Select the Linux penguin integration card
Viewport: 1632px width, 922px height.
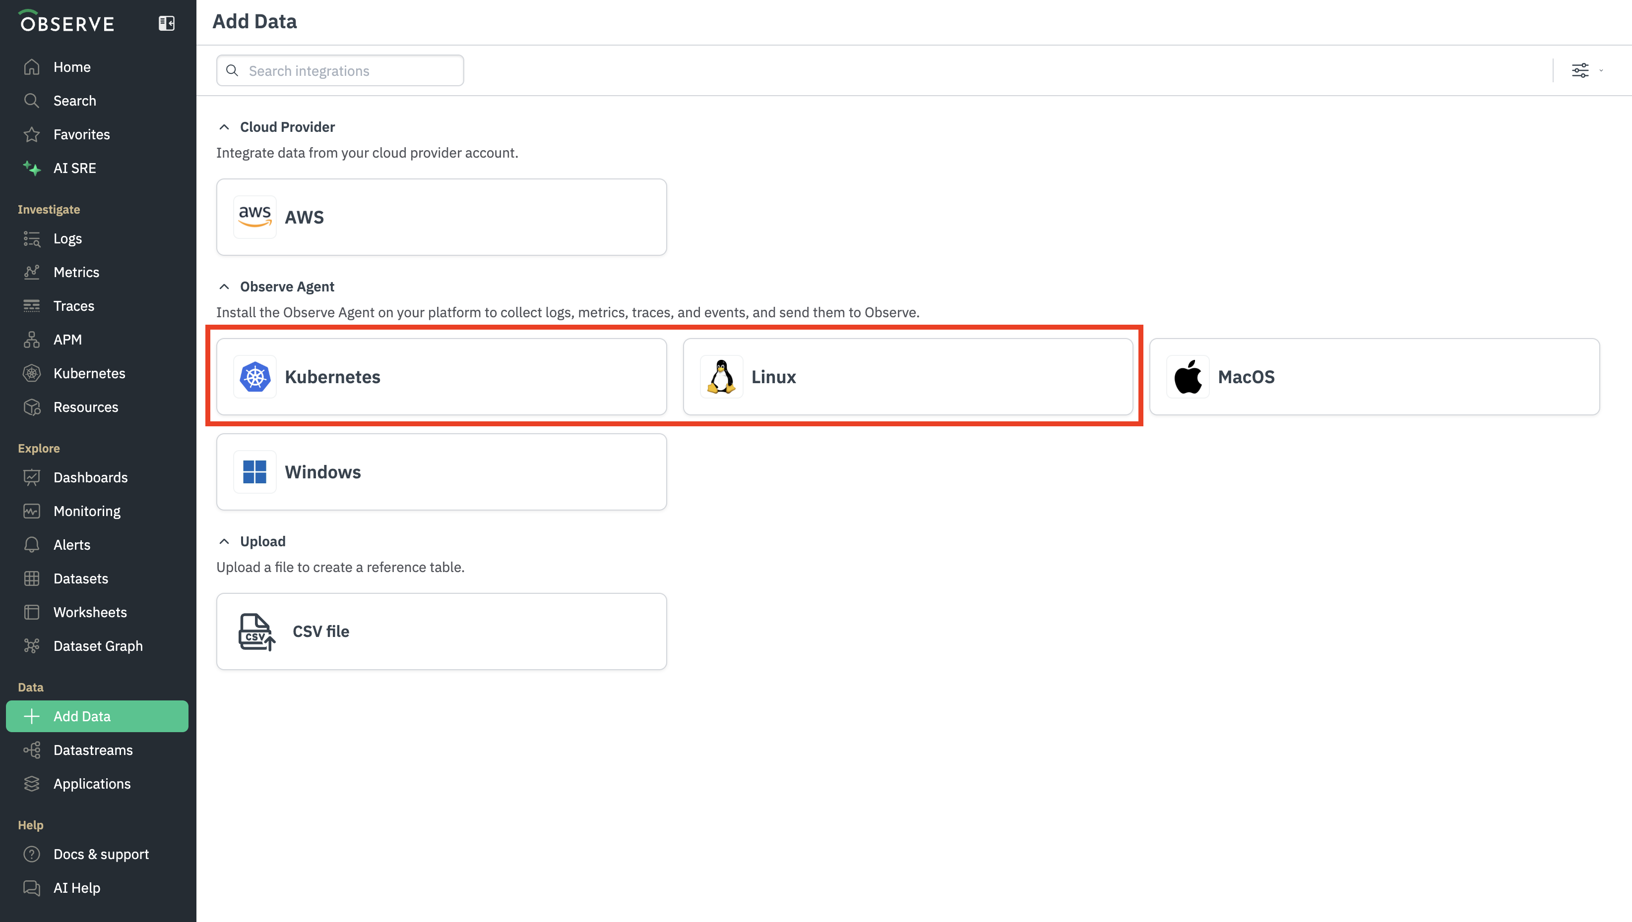pyautogui.click(x=907, y=377)
